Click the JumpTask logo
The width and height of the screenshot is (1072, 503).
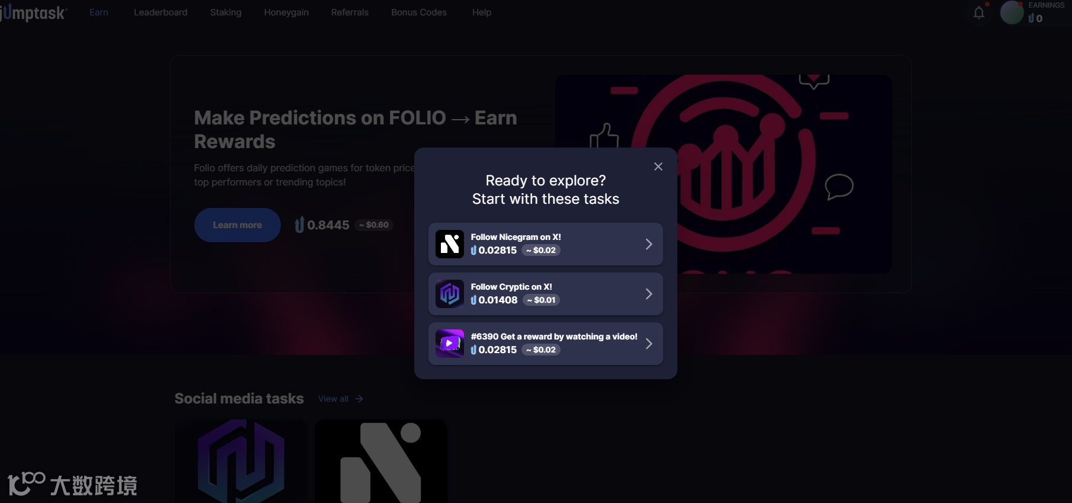[34, 12]
